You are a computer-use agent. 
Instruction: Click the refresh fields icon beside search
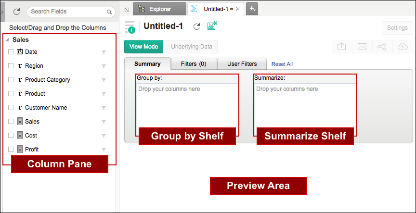tap(17, 12)
